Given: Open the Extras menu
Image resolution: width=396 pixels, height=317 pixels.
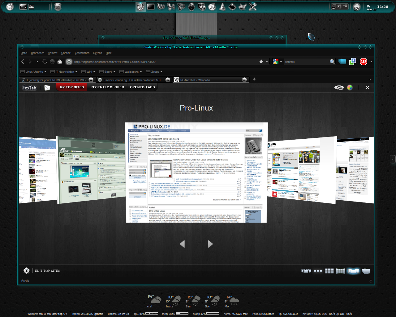Looking at the screenshot, I should [97, 53].
